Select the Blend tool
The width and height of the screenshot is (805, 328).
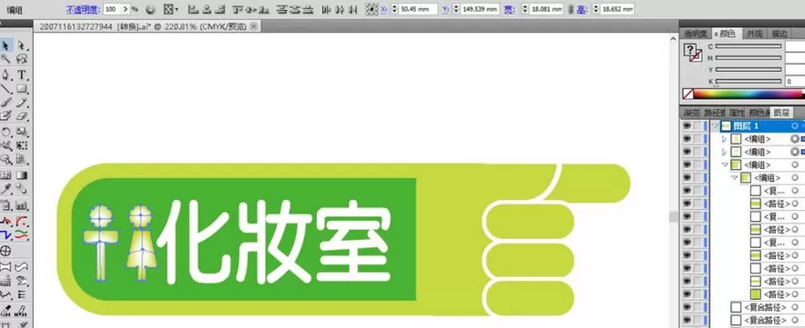click(22, 189)
